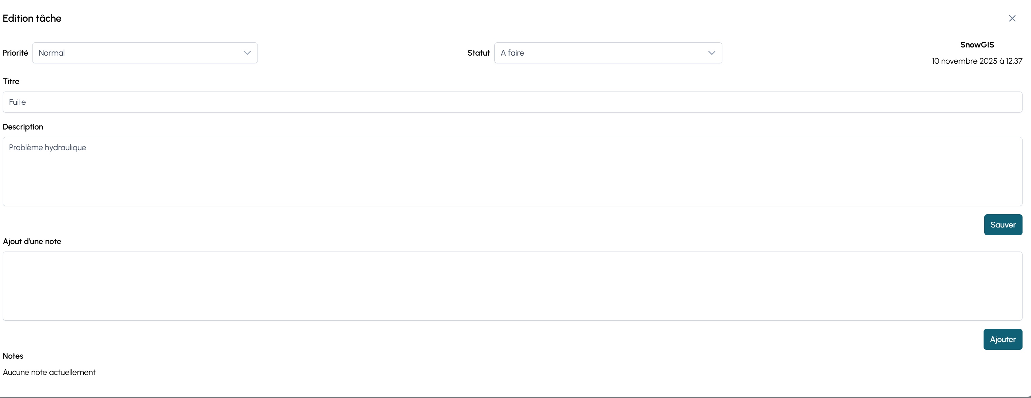Viewport: 1031px width, 398px height.
Task: Click the Aucune note actuellement text
Action: click(49, 372)
